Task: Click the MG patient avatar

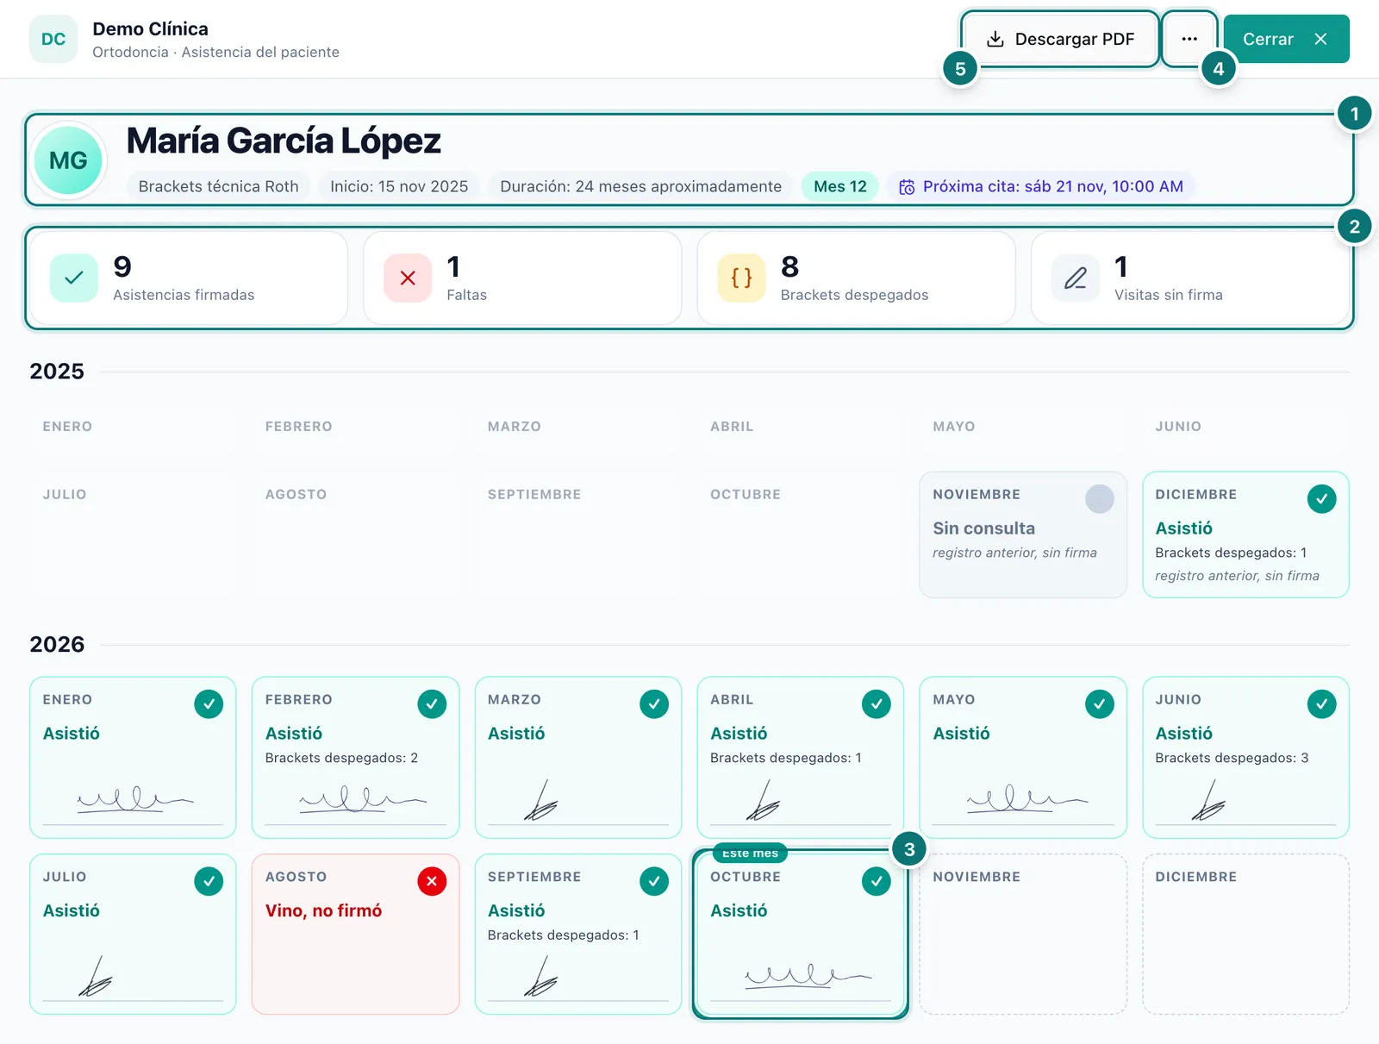Action: point(68,160)
